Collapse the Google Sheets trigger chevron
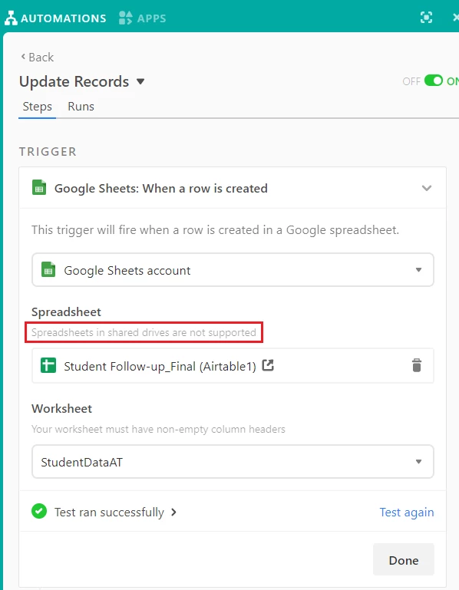 [426, 188]
